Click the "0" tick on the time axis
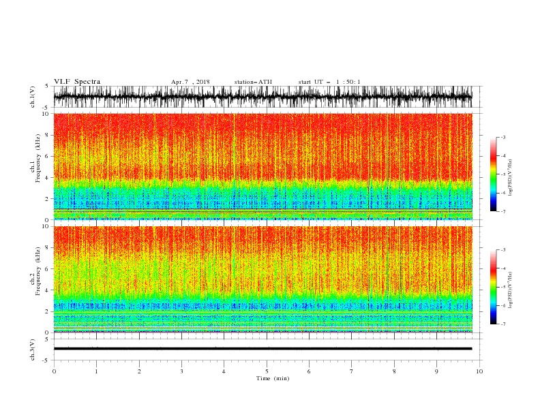The width and height of the screenshot is (540, 417). tap(54, 371)
